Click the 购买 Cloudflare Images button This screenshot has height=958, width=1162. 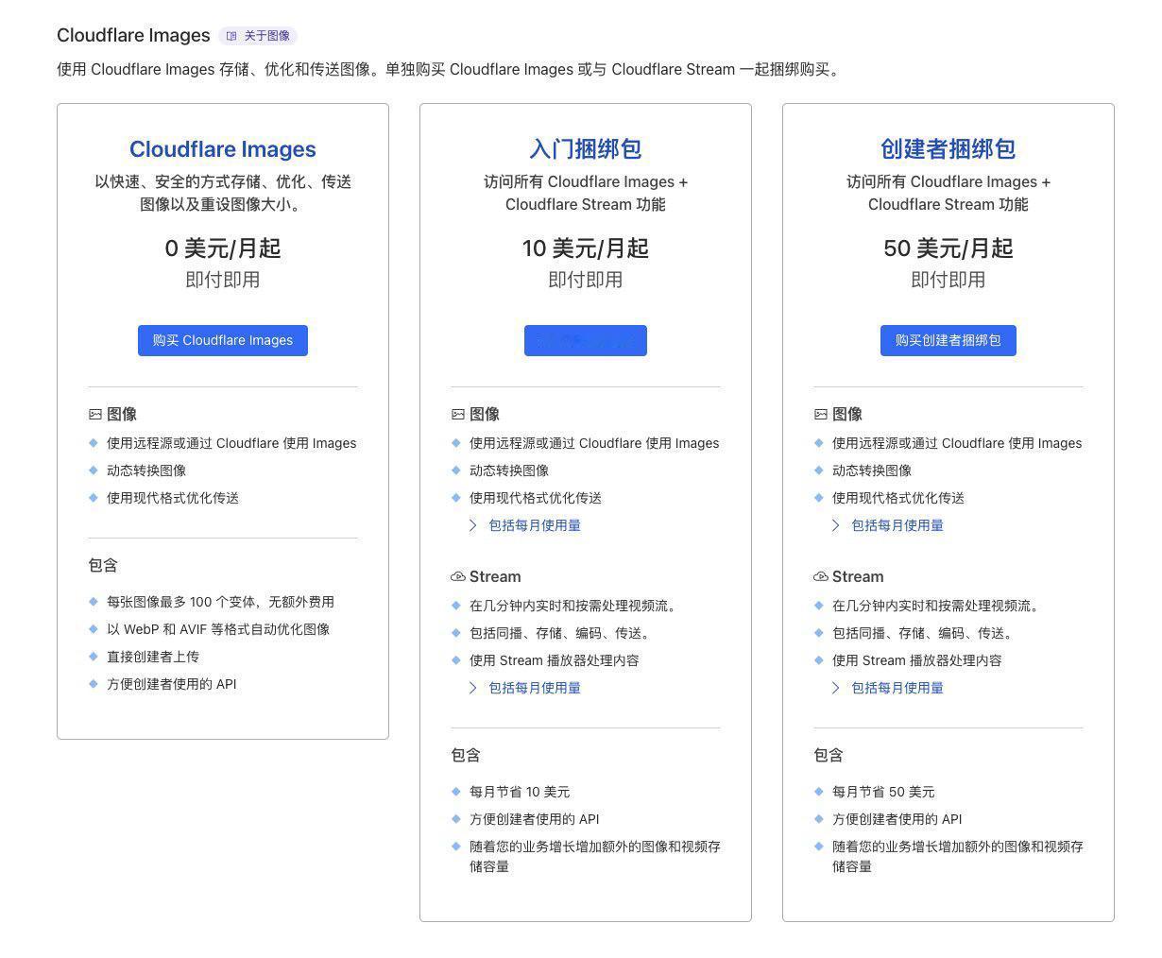point(223,340)
